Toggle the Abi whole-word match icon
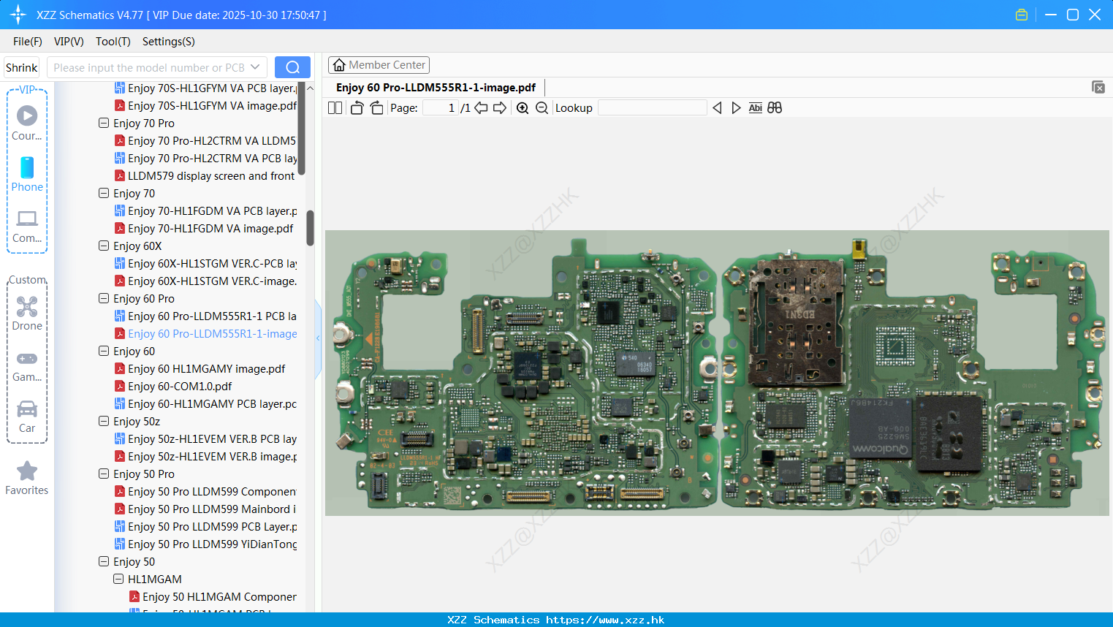 coord(756,108)
